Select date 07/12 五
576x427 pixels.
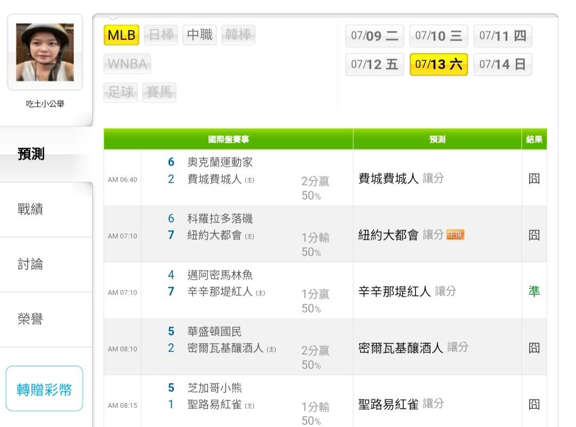tap(375, 64)
